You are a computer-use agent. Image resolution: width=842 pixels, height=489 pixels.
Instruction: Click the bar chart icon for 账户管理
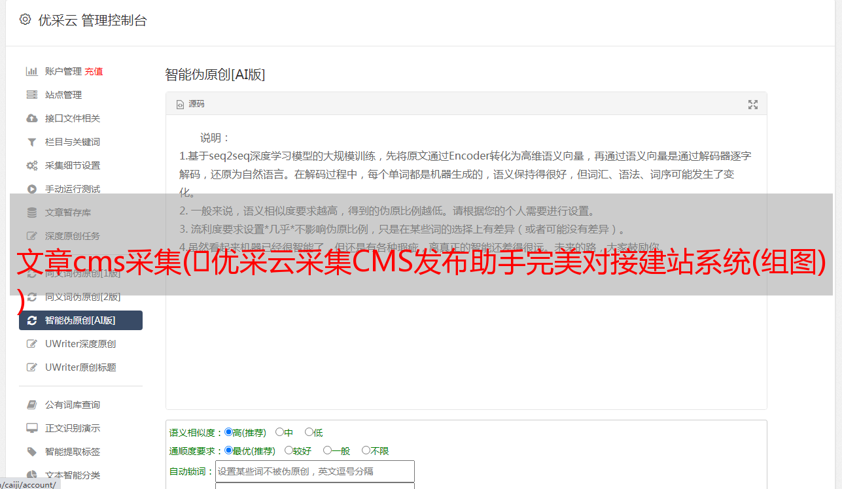pos(31,71)
